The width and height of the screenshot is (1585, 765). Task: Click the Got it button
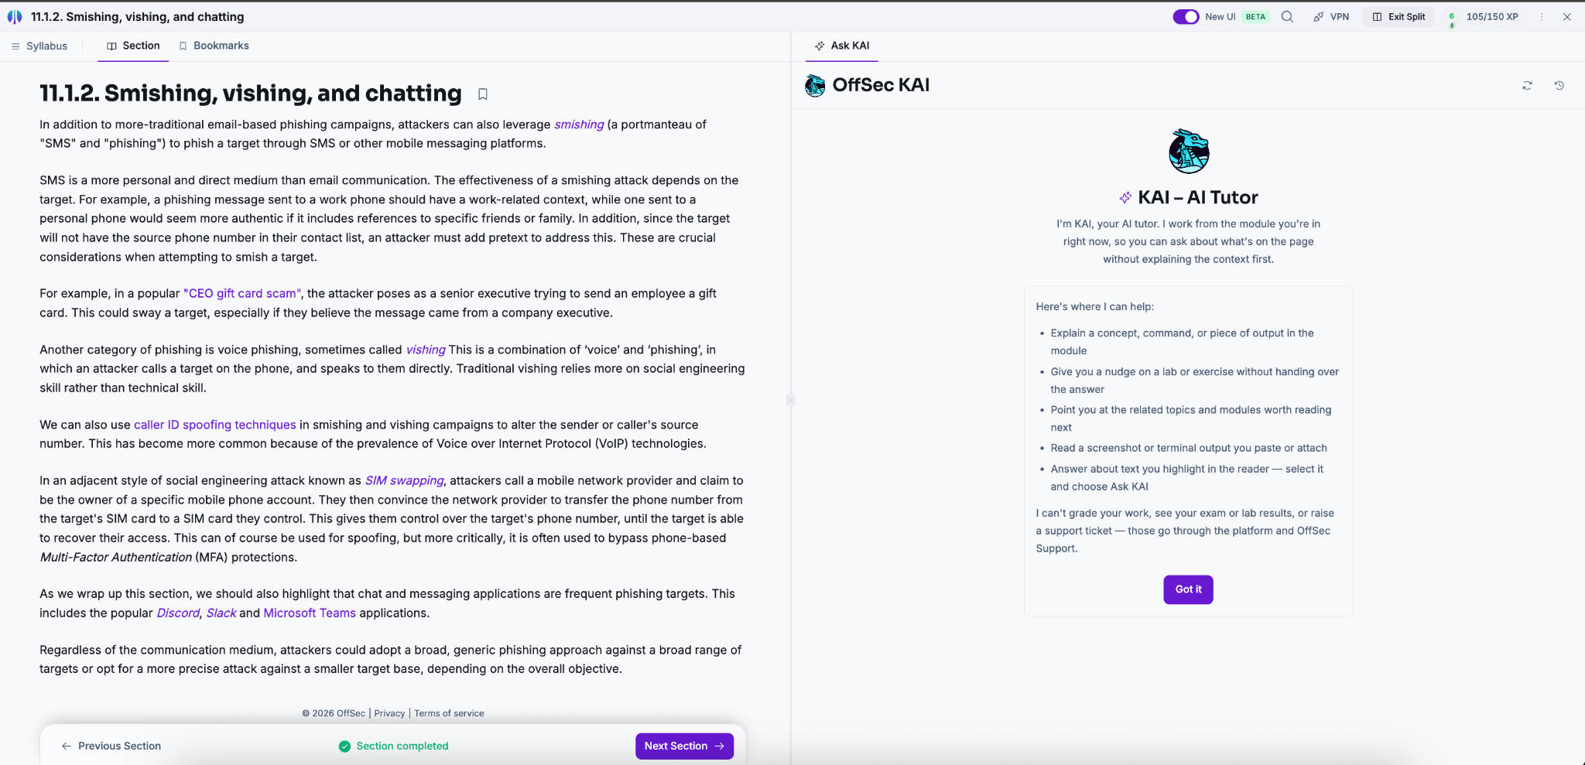[x=1188, y=589]
